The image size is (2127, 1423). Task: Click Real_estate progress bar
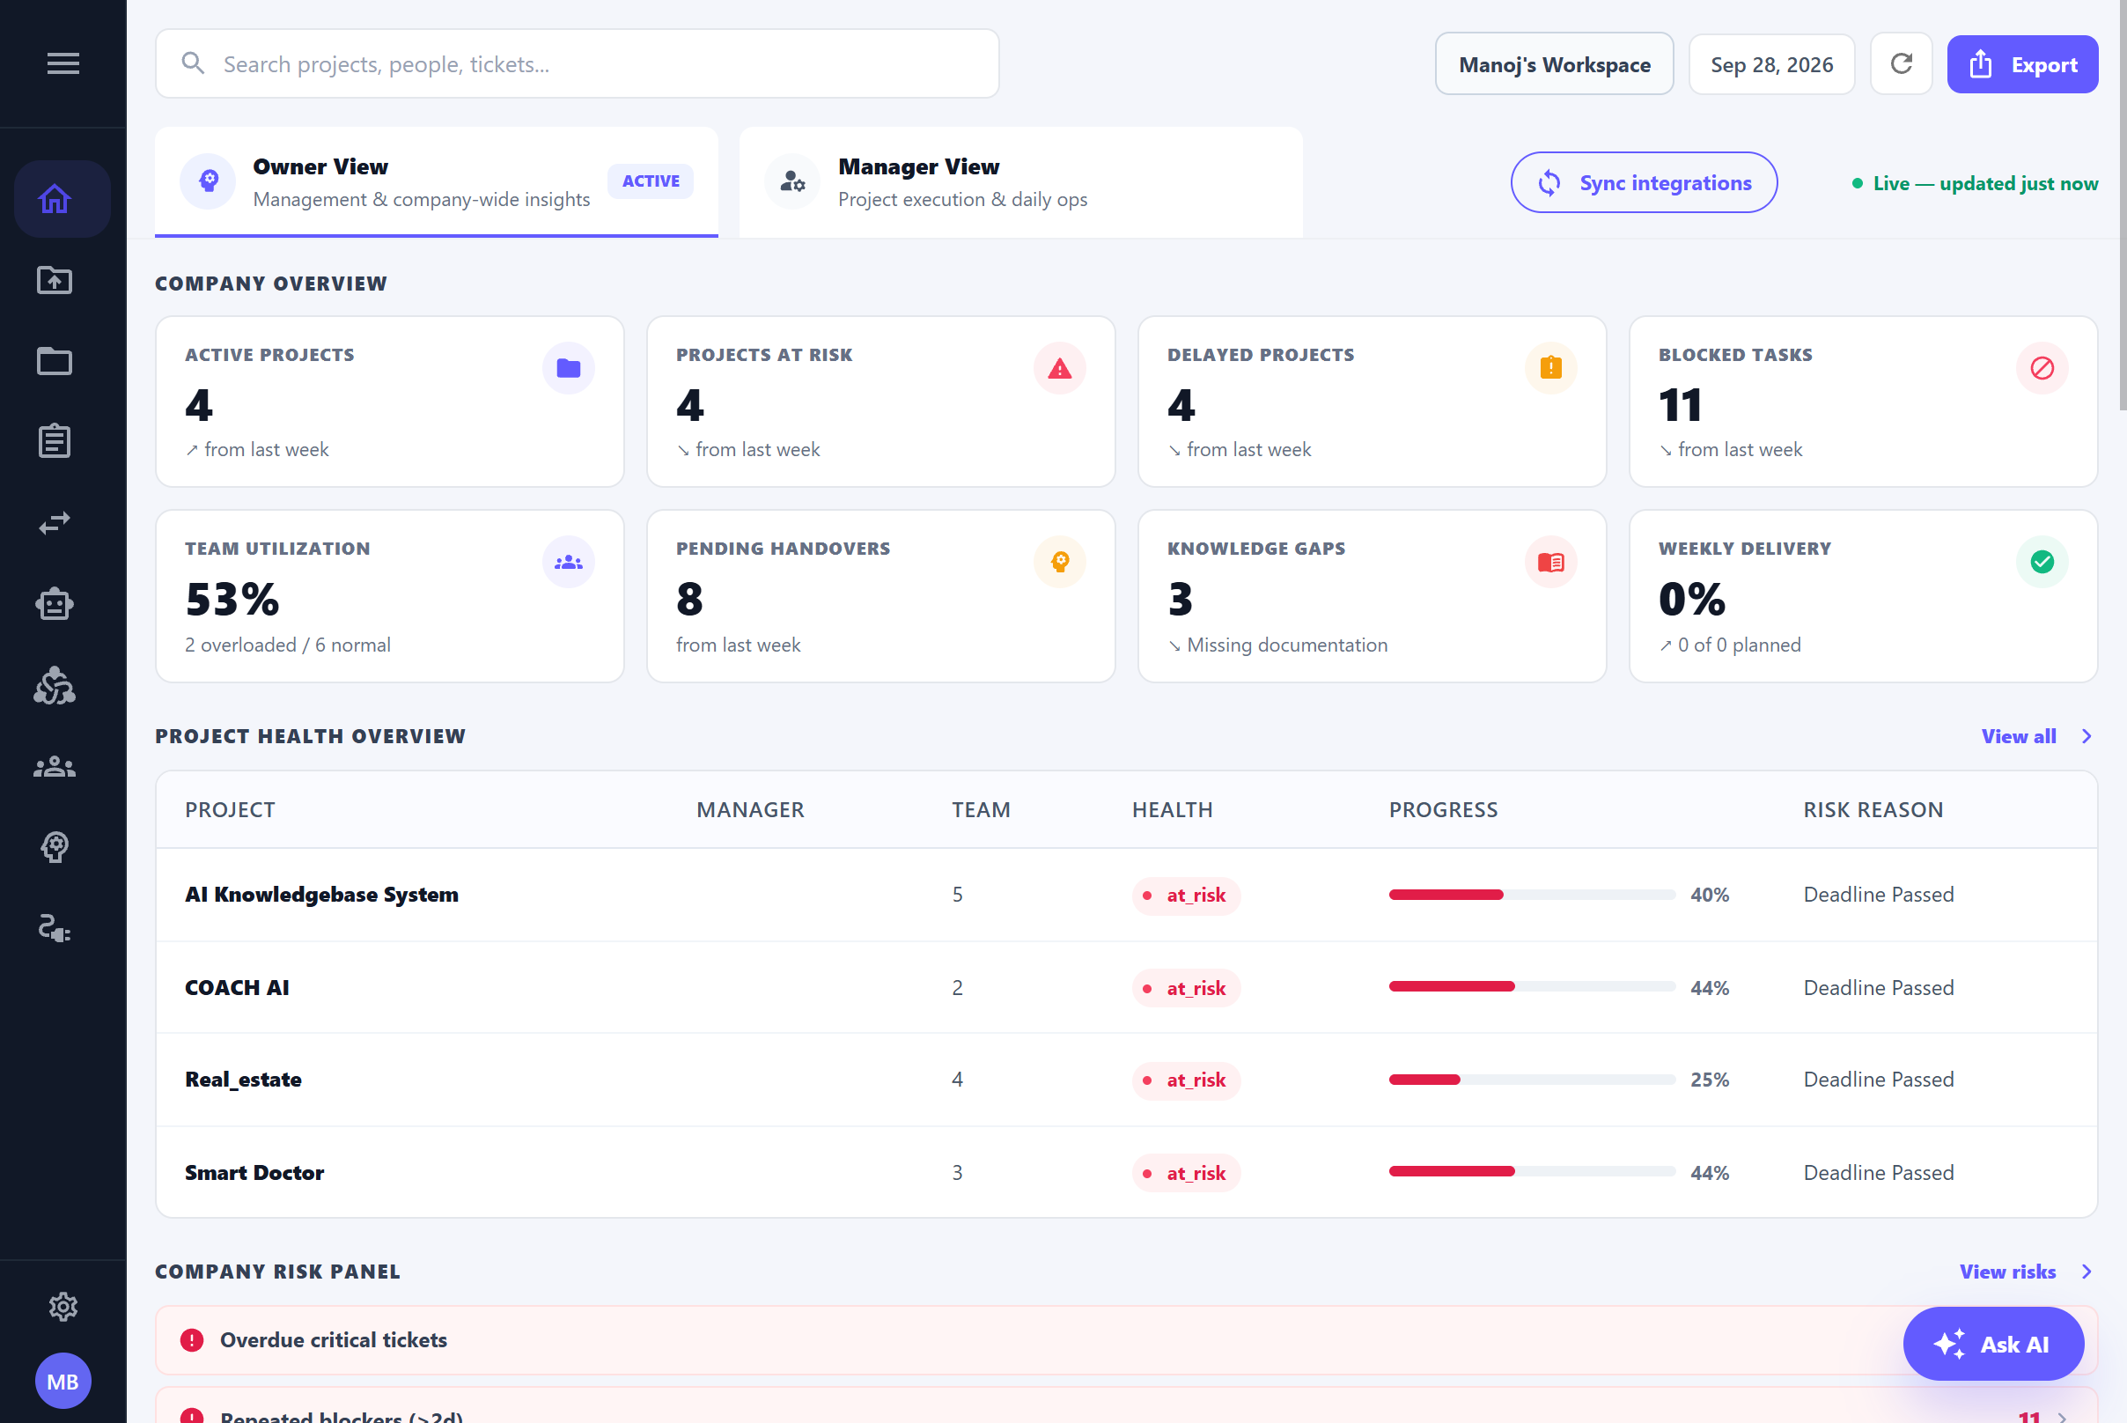pyautogui.click(x=1532, y=1080)
